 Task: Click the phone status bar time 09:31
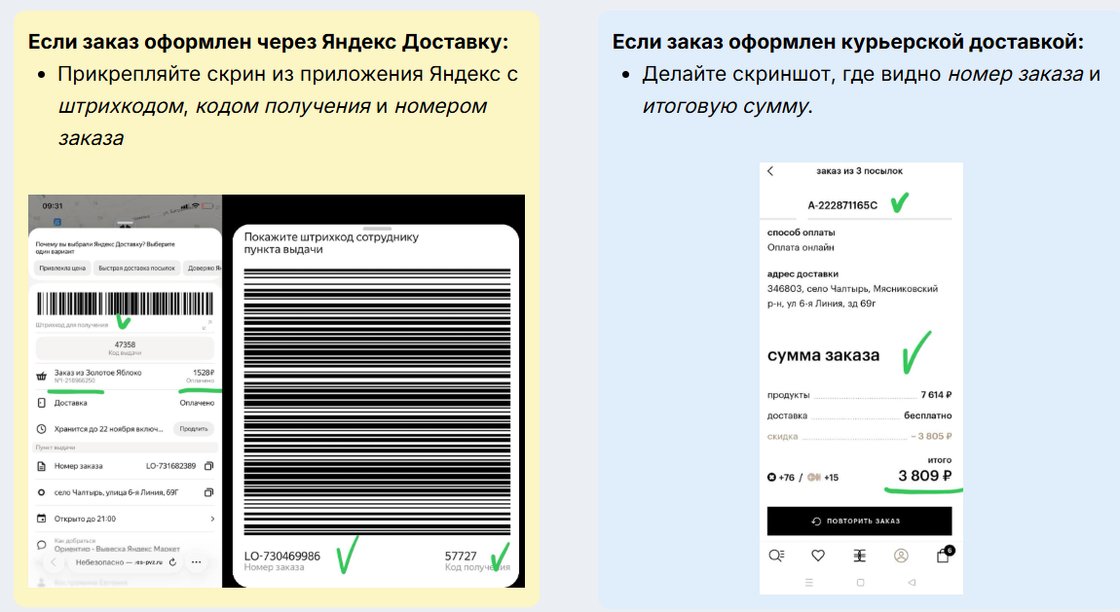(x=53, y=206)
